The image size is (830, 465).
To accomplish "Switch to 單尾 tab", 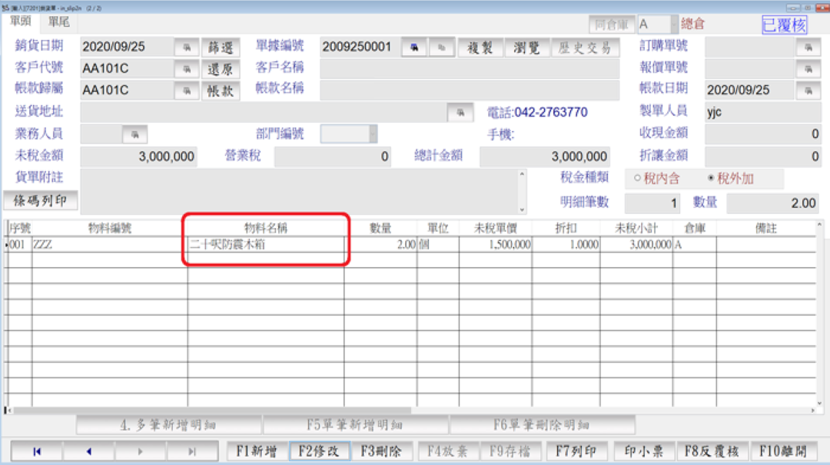I will 58,21.
